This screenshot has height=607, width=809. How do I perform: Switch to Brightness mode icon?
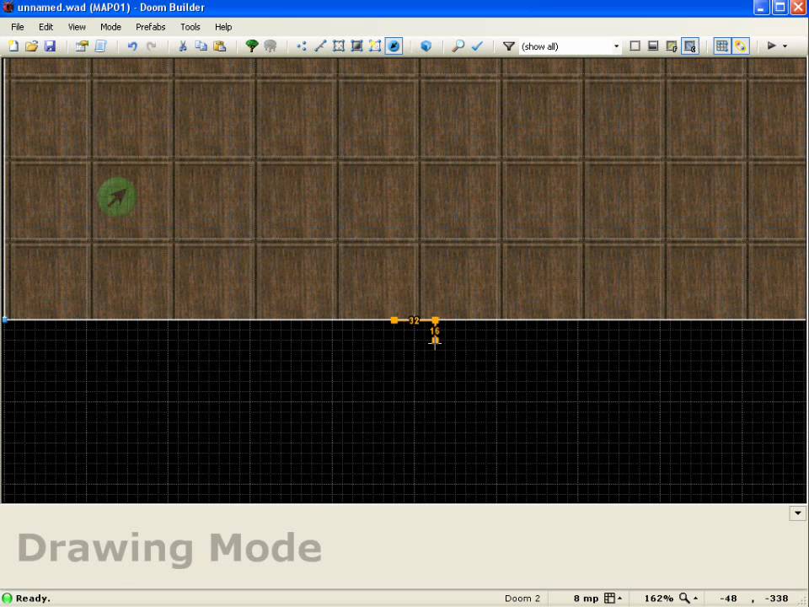click(x=356, y=46)
